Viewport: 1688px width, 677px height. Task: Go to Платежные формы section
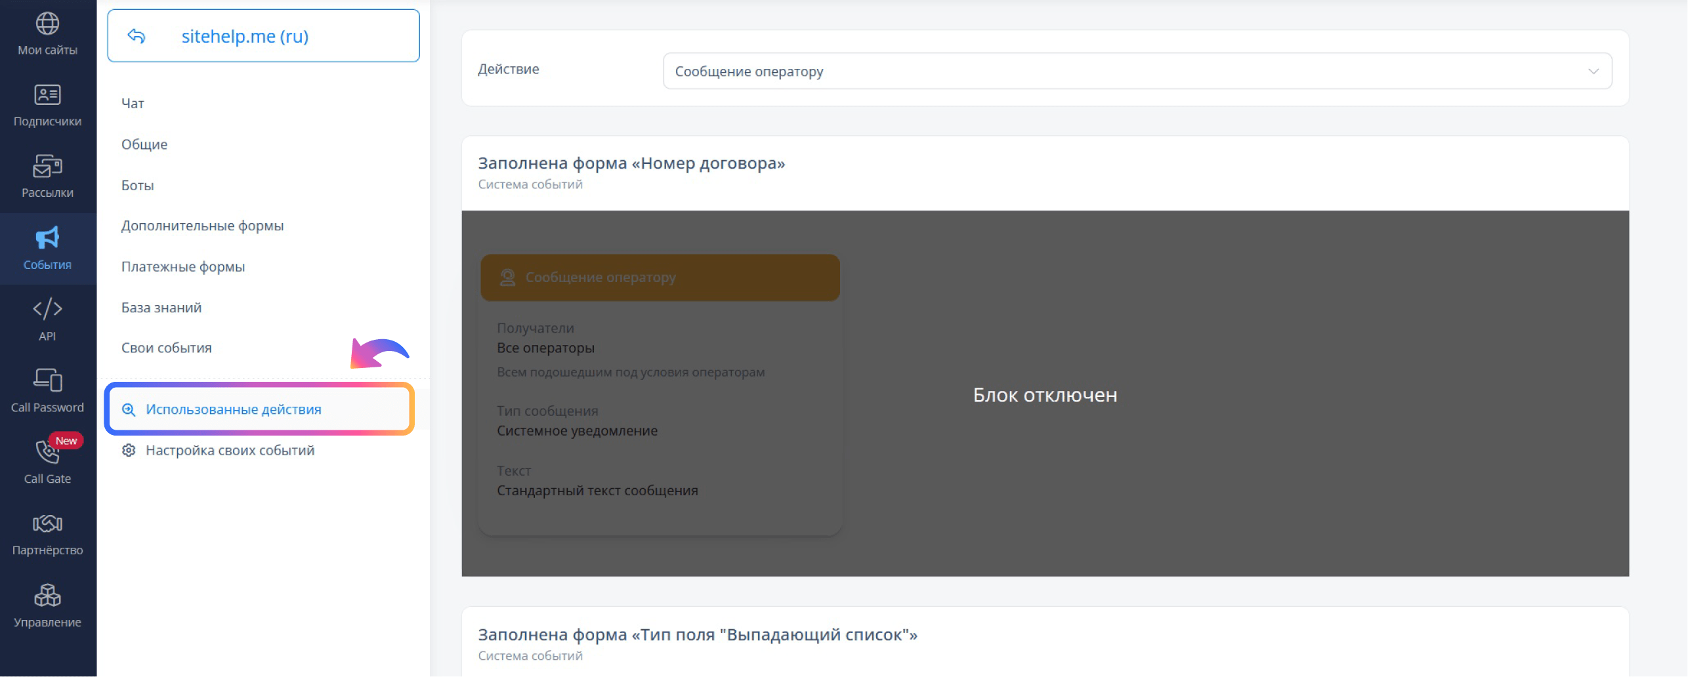182,266
